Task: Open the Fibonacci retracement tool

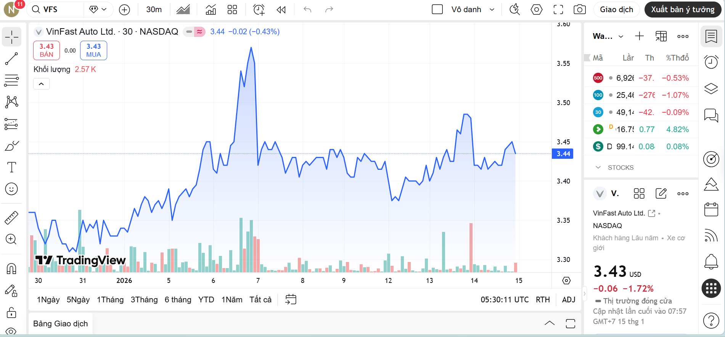Action: (x=11, y=80)
